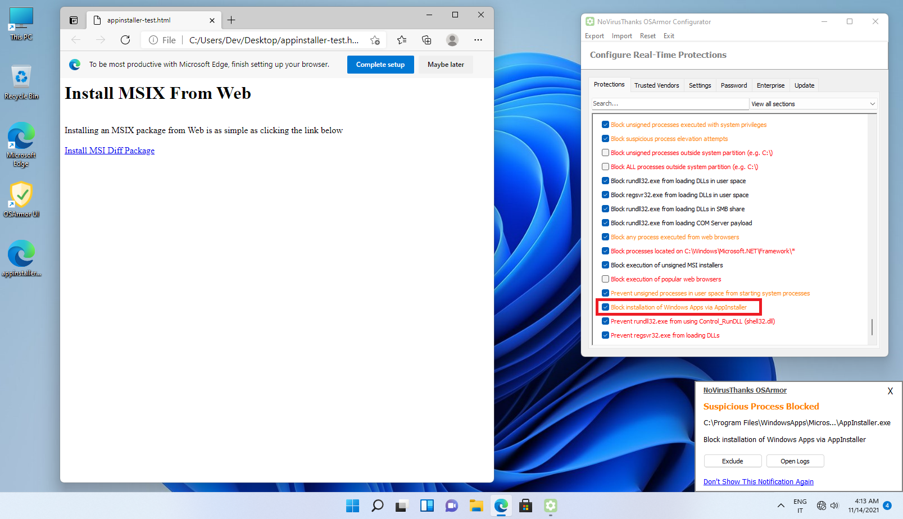Open Widgets from taskbar
This screenshot has height=519, width=903.
coord(427,506)
